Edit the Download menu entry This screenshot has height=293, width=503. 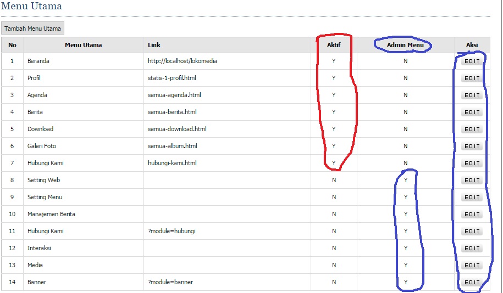pyautogui.click(x=472, y=129)
